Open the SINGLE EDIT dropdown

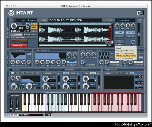click(x=30, y=34)
